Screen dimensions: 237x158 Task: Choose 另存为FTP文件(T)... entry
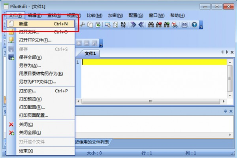[x=41, y=82]
